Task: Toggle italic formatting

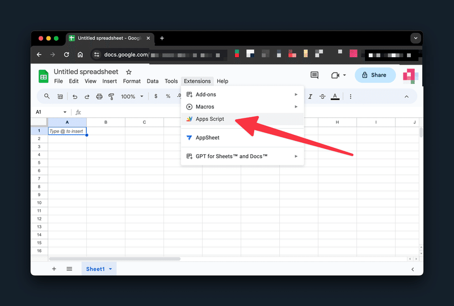Action: coord(310,96)
